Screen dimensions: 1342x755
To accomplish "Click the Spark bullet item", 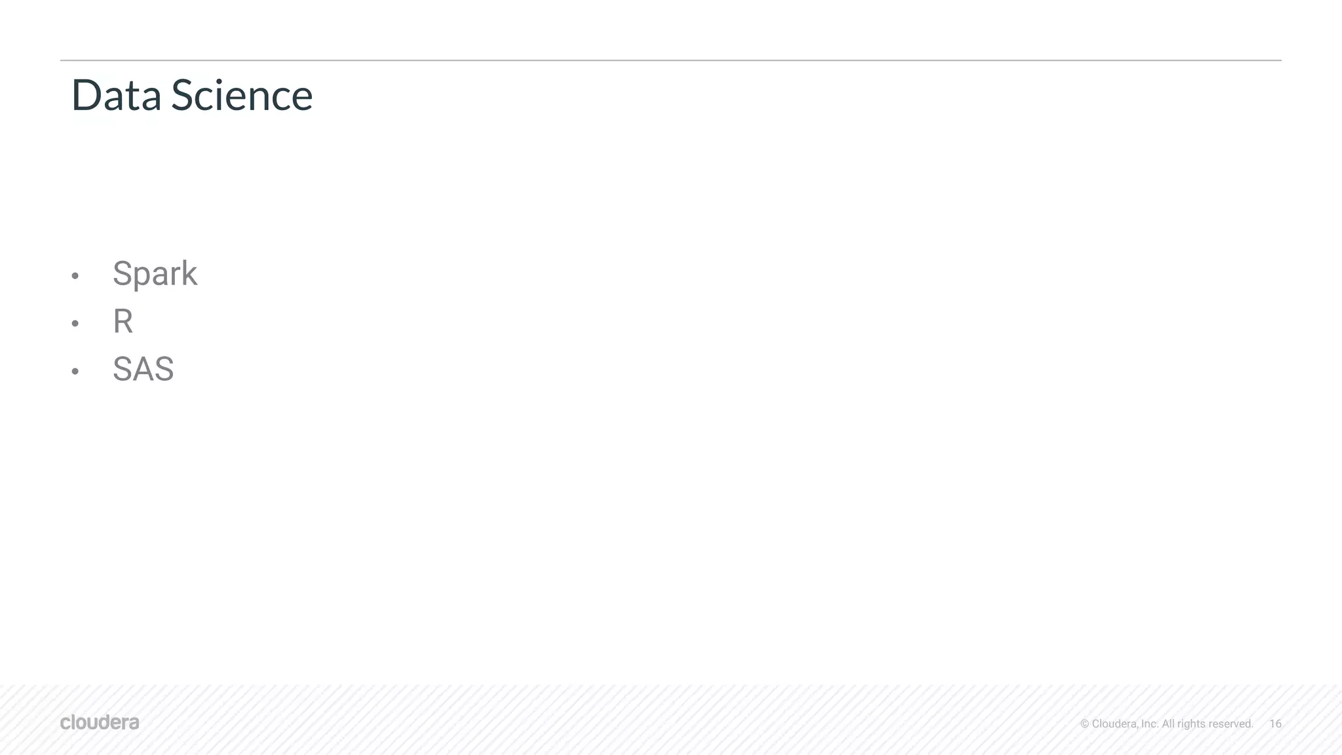I will click(155, 274).
